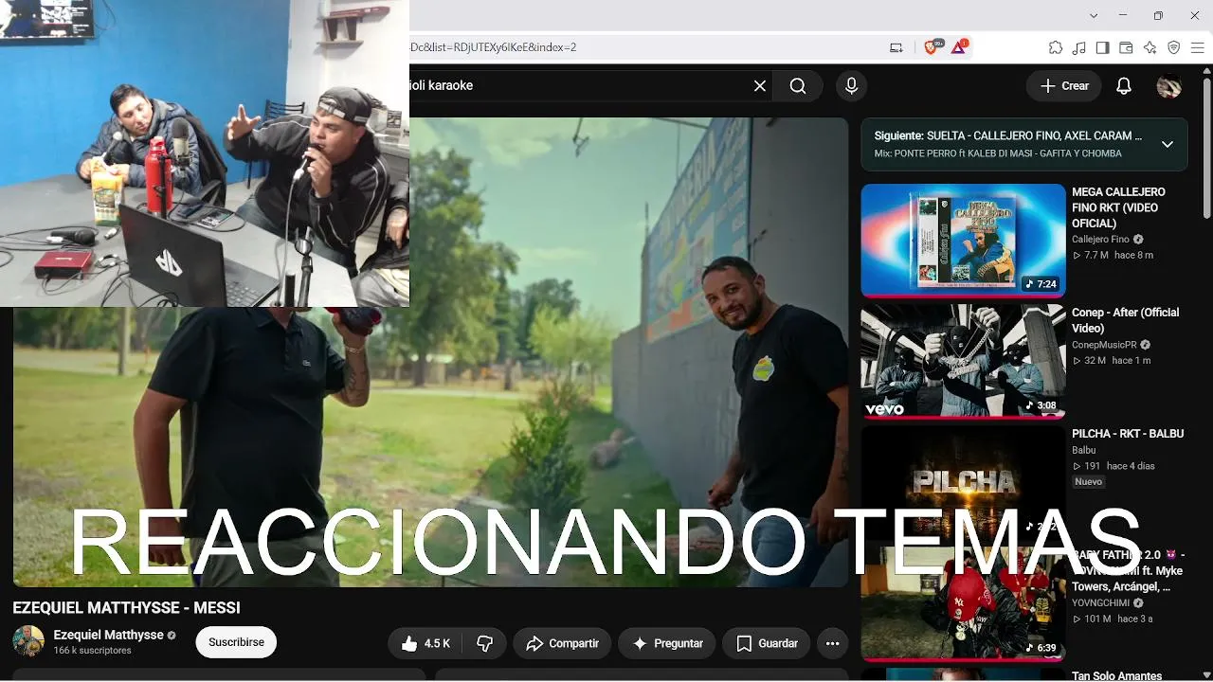Click the 'Mix: PONTE PERRO ft KALEB DI MASI' line
This screenshot has height=682, width=1213.
(998, 153)
